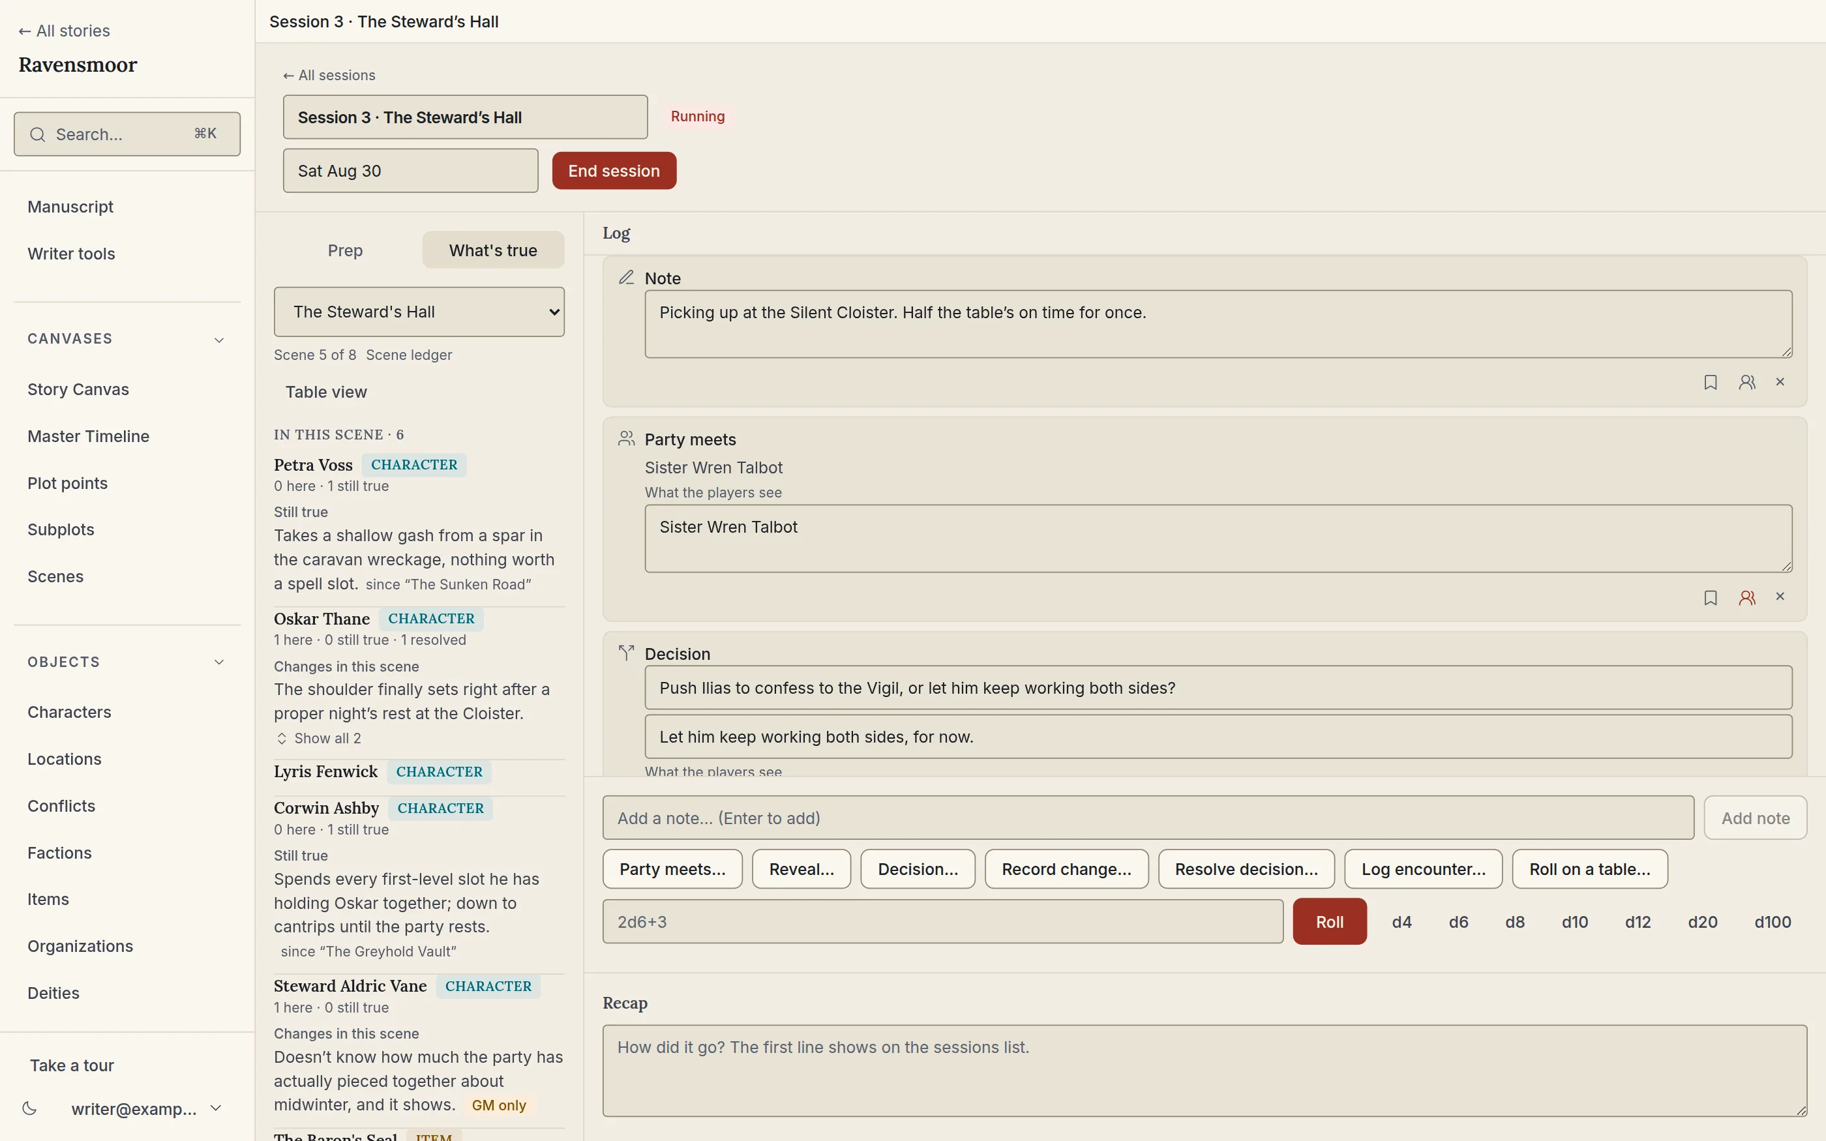
Task: Toggle dark mode with the moon icon
Action: pos(29,1108)
